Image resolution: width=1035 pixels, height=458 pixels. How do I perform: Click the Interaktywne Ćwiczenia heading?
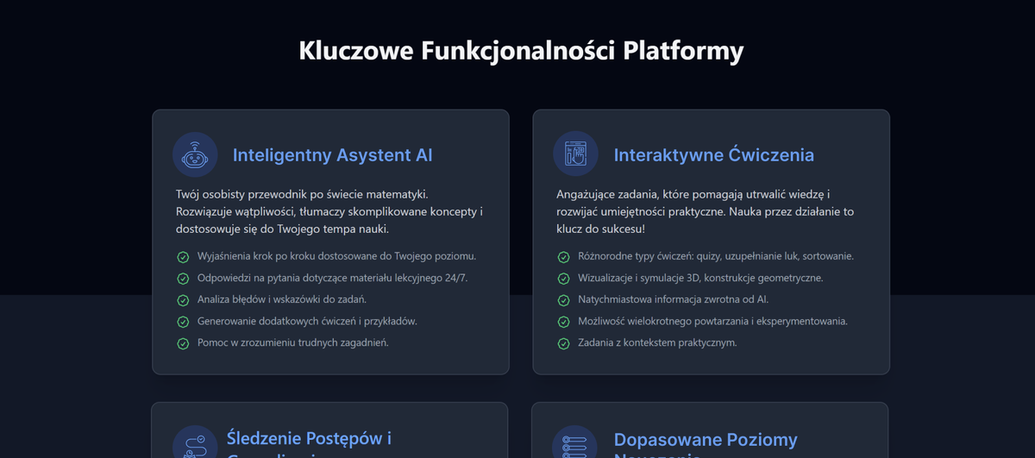click(x=714, y=155)
